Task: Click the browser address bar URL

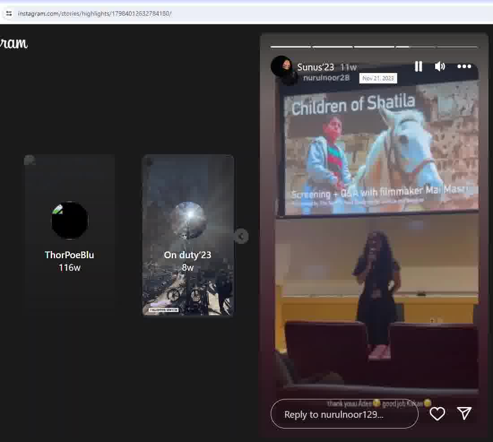Action: pyautogui.click(x=95, y=13)
